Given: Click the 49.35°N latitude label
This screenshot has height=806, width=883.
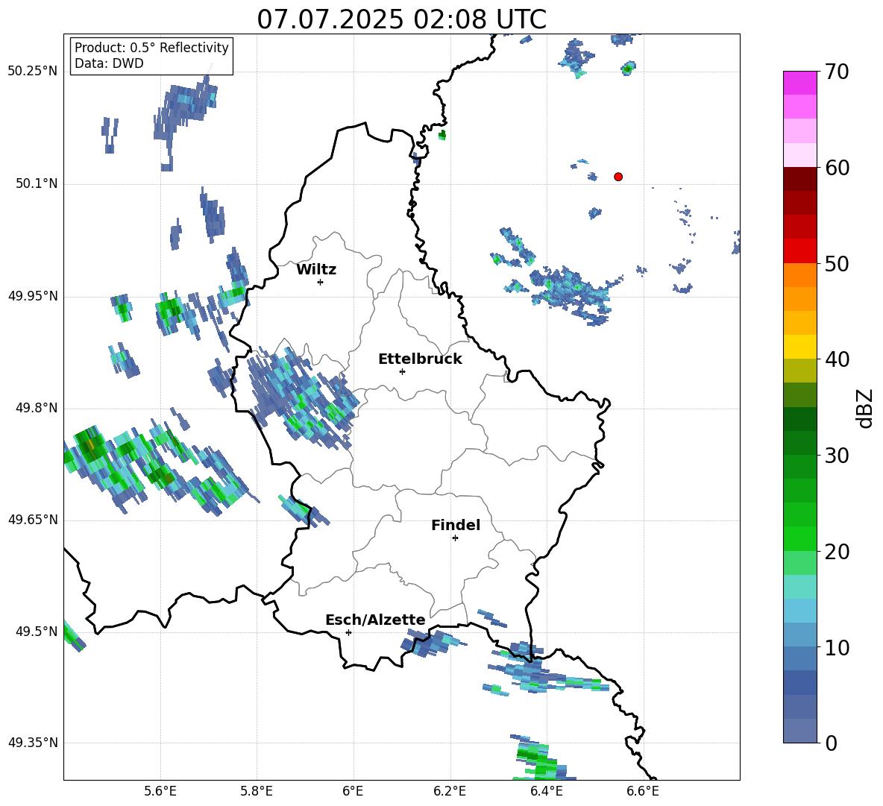Looking at the screenshot, I should pyautogui.click(x=33, y=743).
